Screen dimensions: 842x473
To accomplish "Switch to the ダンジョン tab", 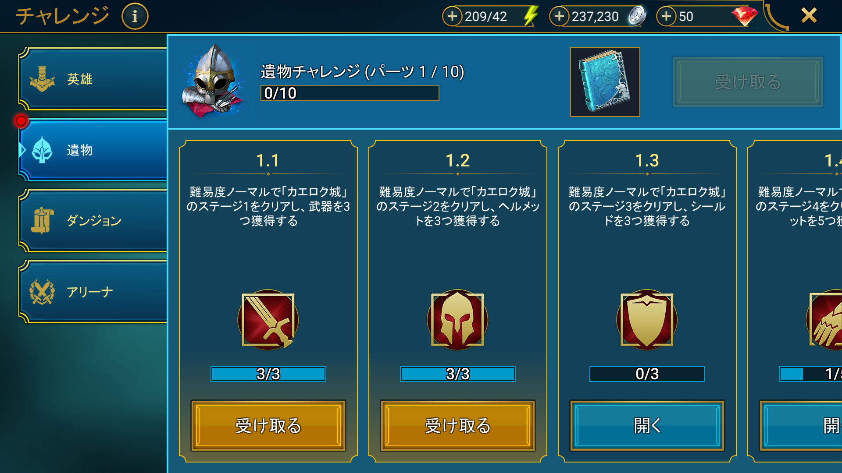I will [93, 221].
